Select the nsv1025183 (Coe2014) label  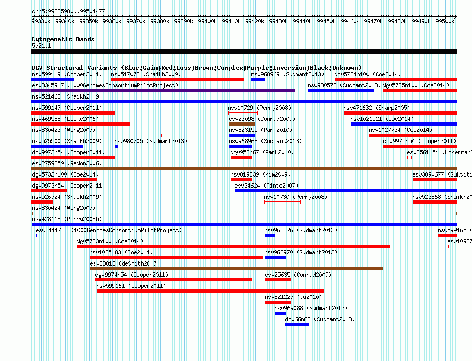121,252
